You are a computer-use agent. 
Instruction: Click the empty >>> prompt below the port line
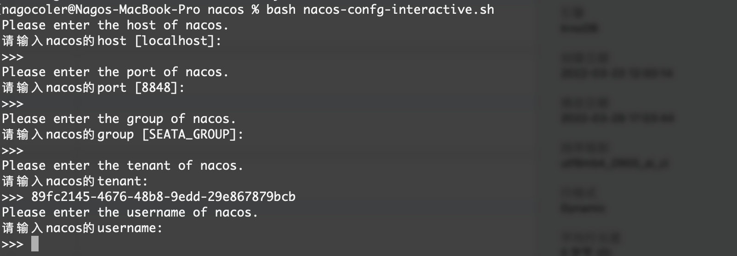click(12, 104)
